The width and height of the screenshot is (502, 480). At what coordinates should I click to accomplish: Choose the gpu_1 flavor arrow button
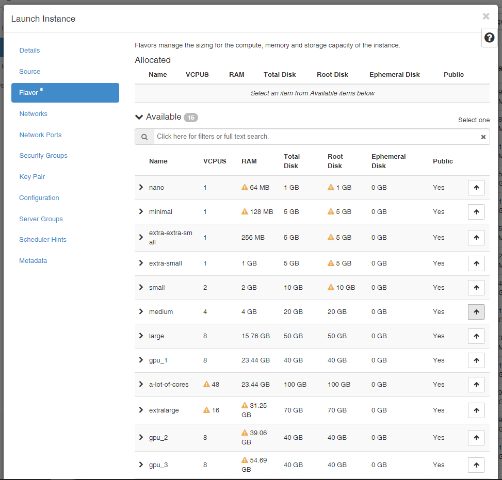click(x=476, y=360)
